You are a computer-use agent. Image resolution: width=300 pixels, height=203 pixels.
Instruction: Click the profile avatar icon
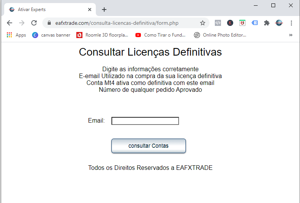pyautogui.click(x=279, y=23)
